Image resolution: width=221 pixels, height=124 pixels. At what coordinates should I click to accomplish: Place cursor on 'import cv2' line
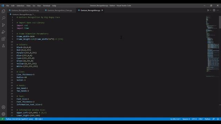22,25
